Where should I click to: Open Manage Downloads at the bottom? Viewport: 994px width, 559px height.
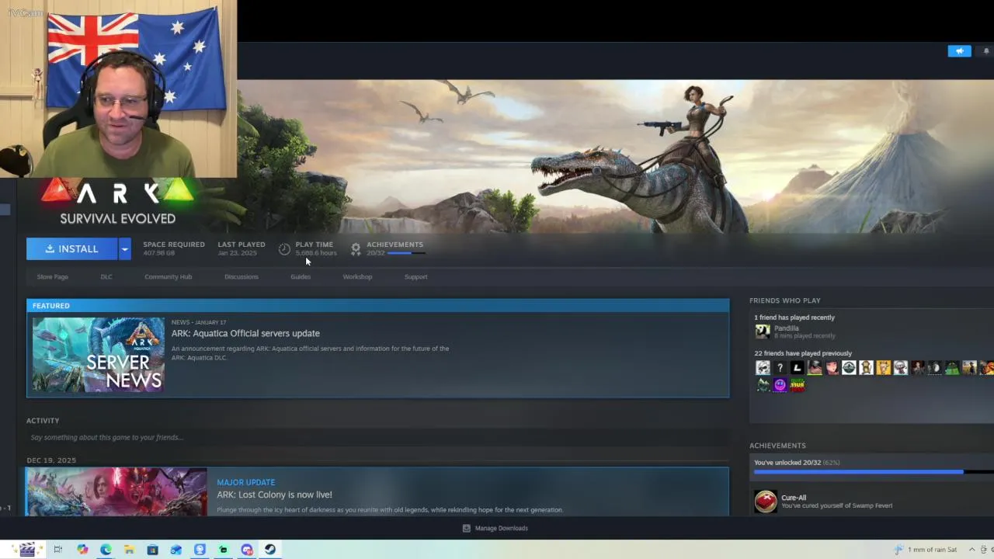click(x=495, y=528)
